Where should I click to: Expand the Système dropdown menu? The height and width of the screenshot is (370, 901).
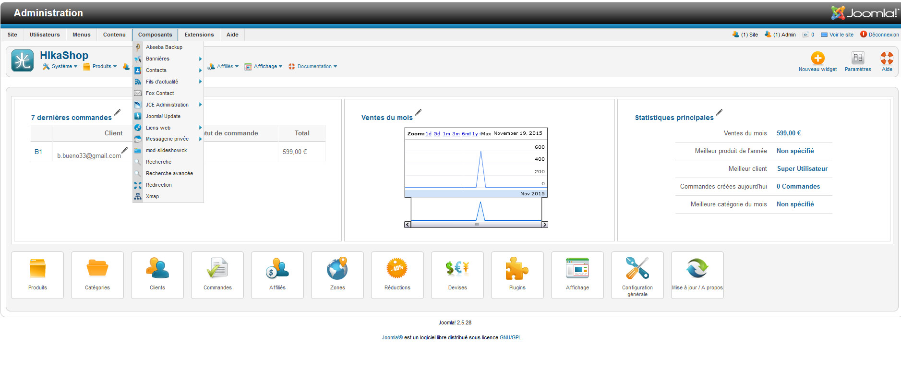pyautogui.click(x=60, y=67)
